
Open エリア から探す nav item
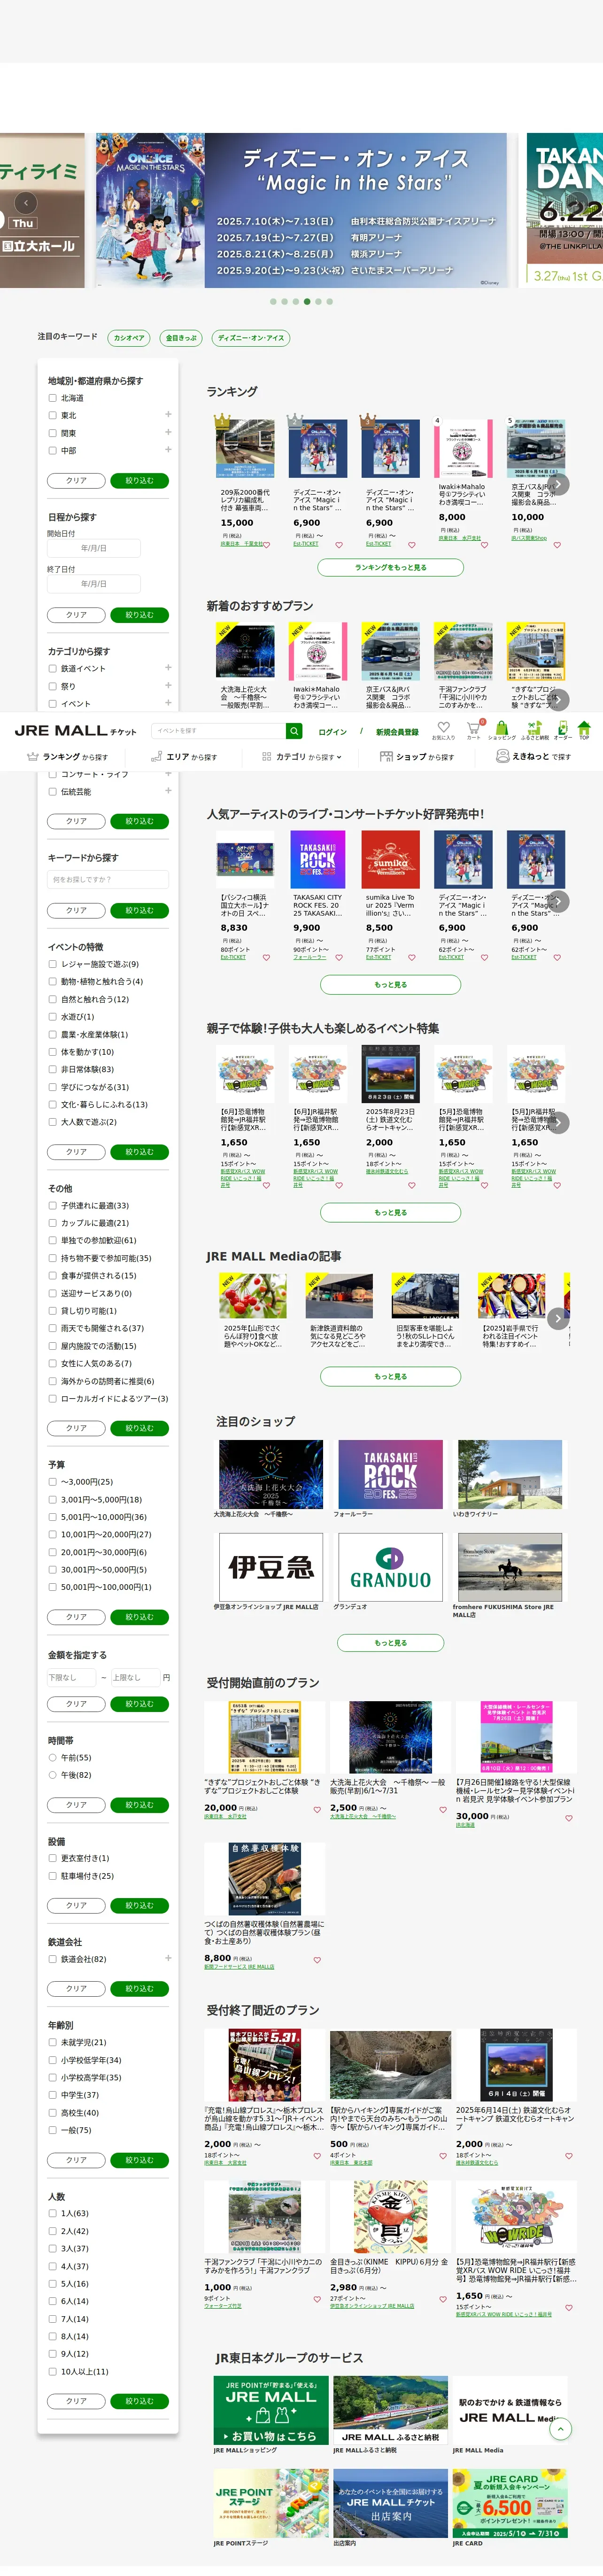coord(184,757)
